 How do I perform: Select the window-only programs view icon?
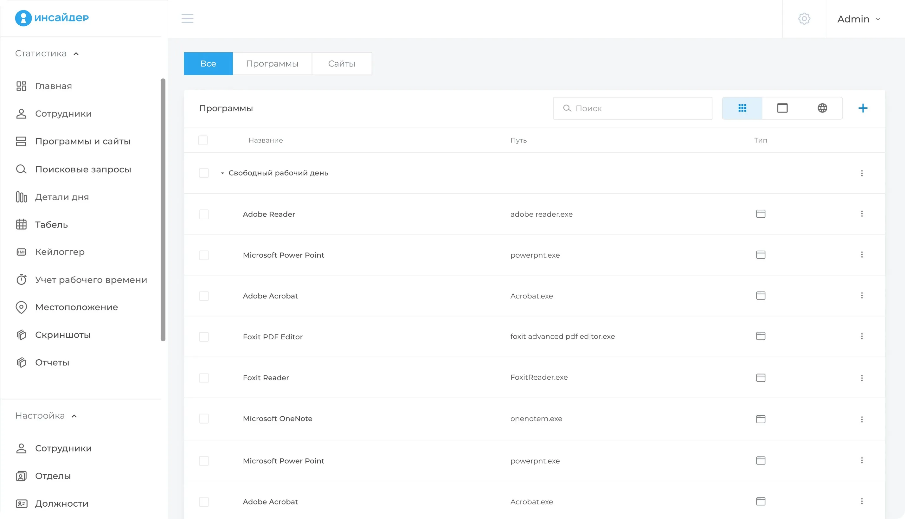(782, 108)
